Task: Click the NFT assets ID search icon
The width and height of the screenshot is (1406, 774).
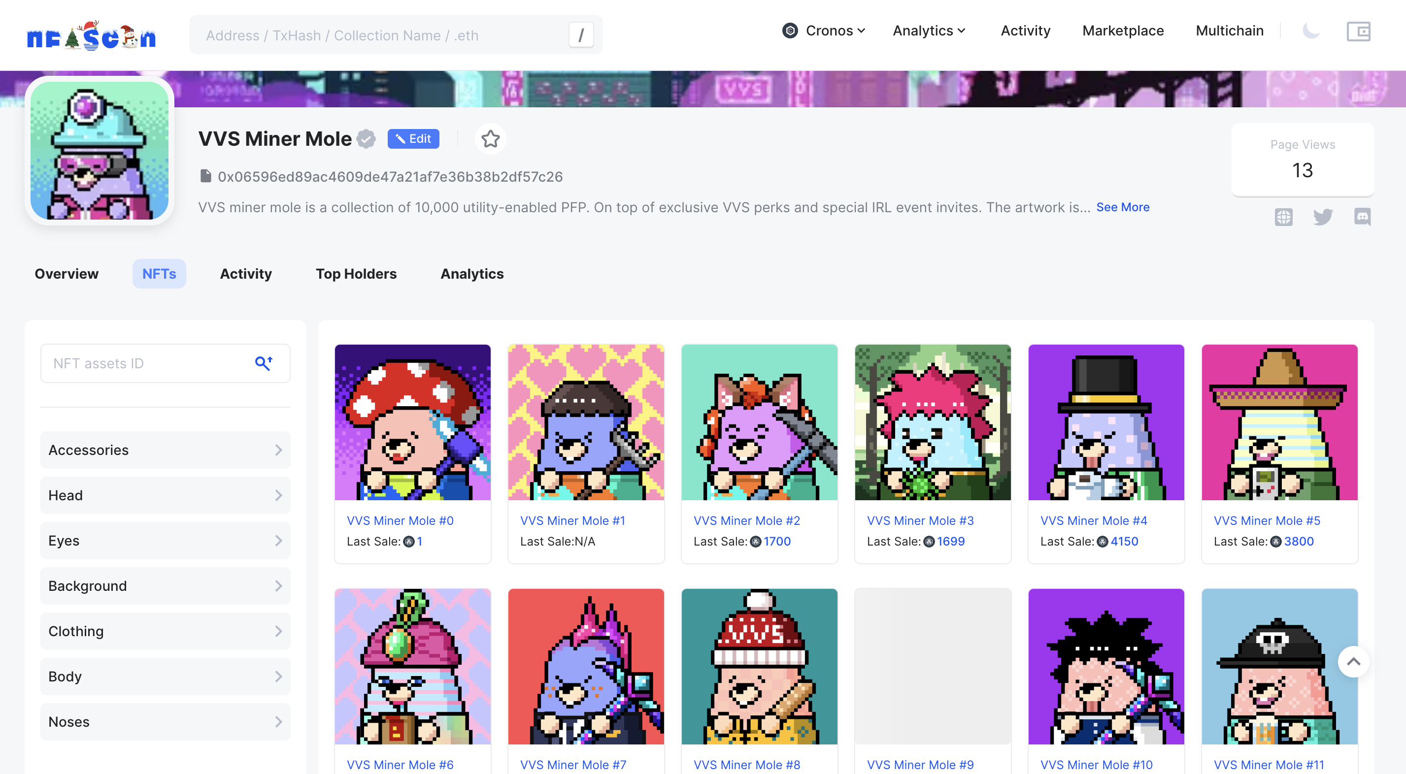Action: point(264,363)
